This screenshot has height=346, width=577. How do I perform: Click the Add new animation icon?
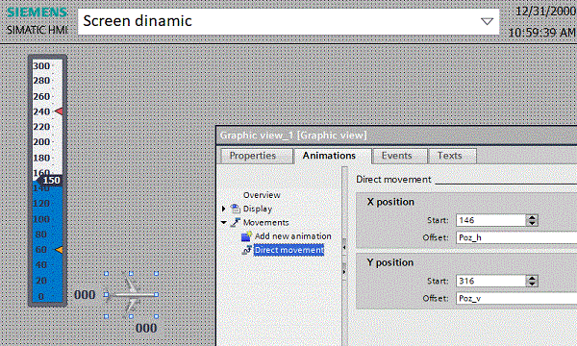246,236
